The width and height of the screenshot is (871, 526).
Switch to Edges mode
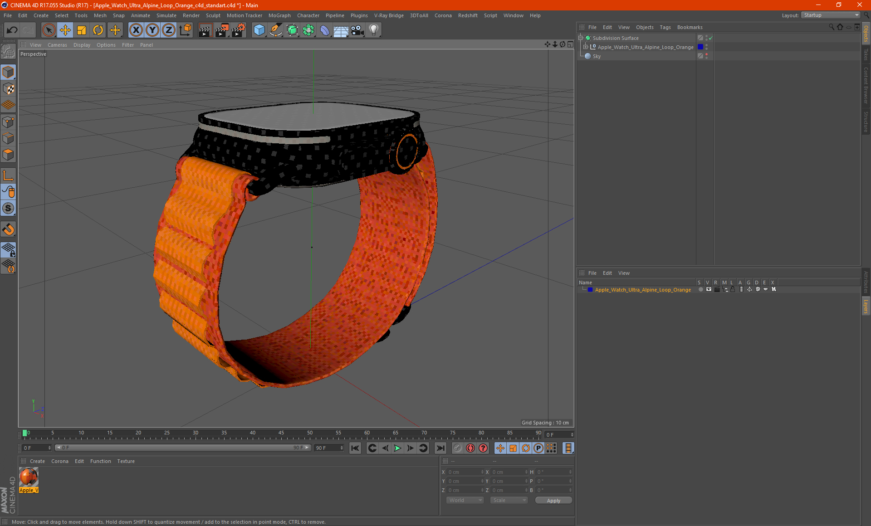8,138
